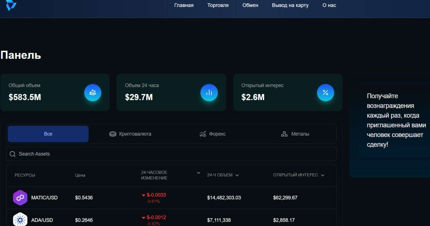Click the 24-hour volume bar chart icon

(209, 93)
